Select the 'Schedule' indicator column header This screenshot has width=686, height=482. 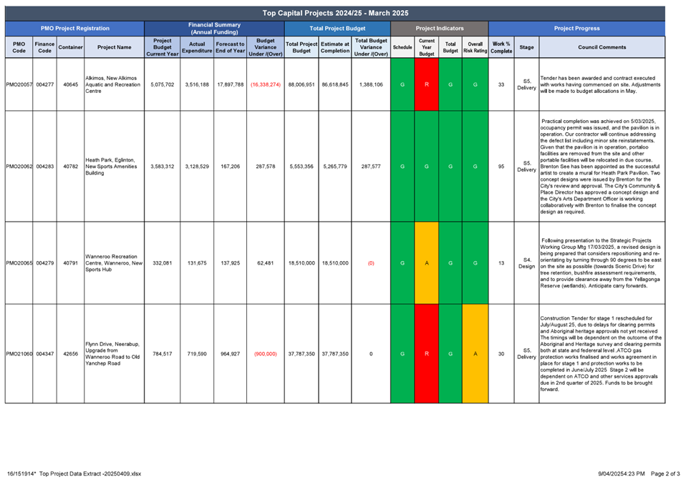402,47
